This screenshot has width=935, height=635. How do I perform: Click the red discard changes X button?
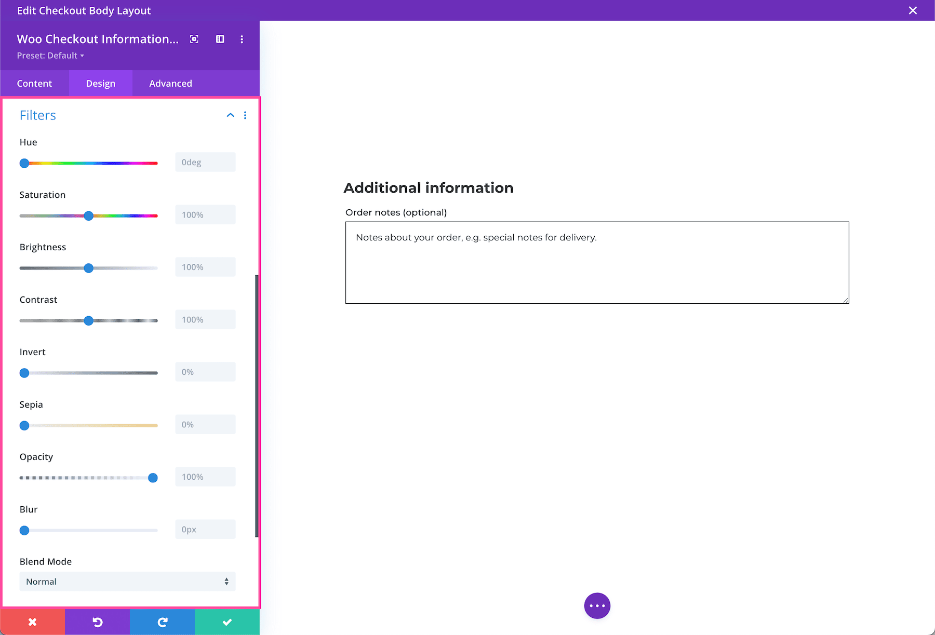[x=32, y=622]
